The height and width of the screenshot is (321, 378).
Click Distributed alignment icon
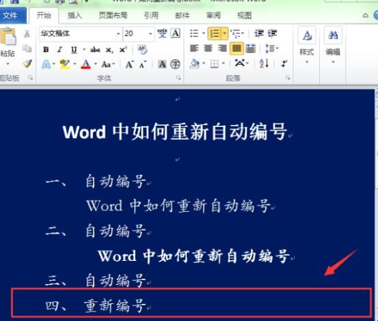[250, 48]
